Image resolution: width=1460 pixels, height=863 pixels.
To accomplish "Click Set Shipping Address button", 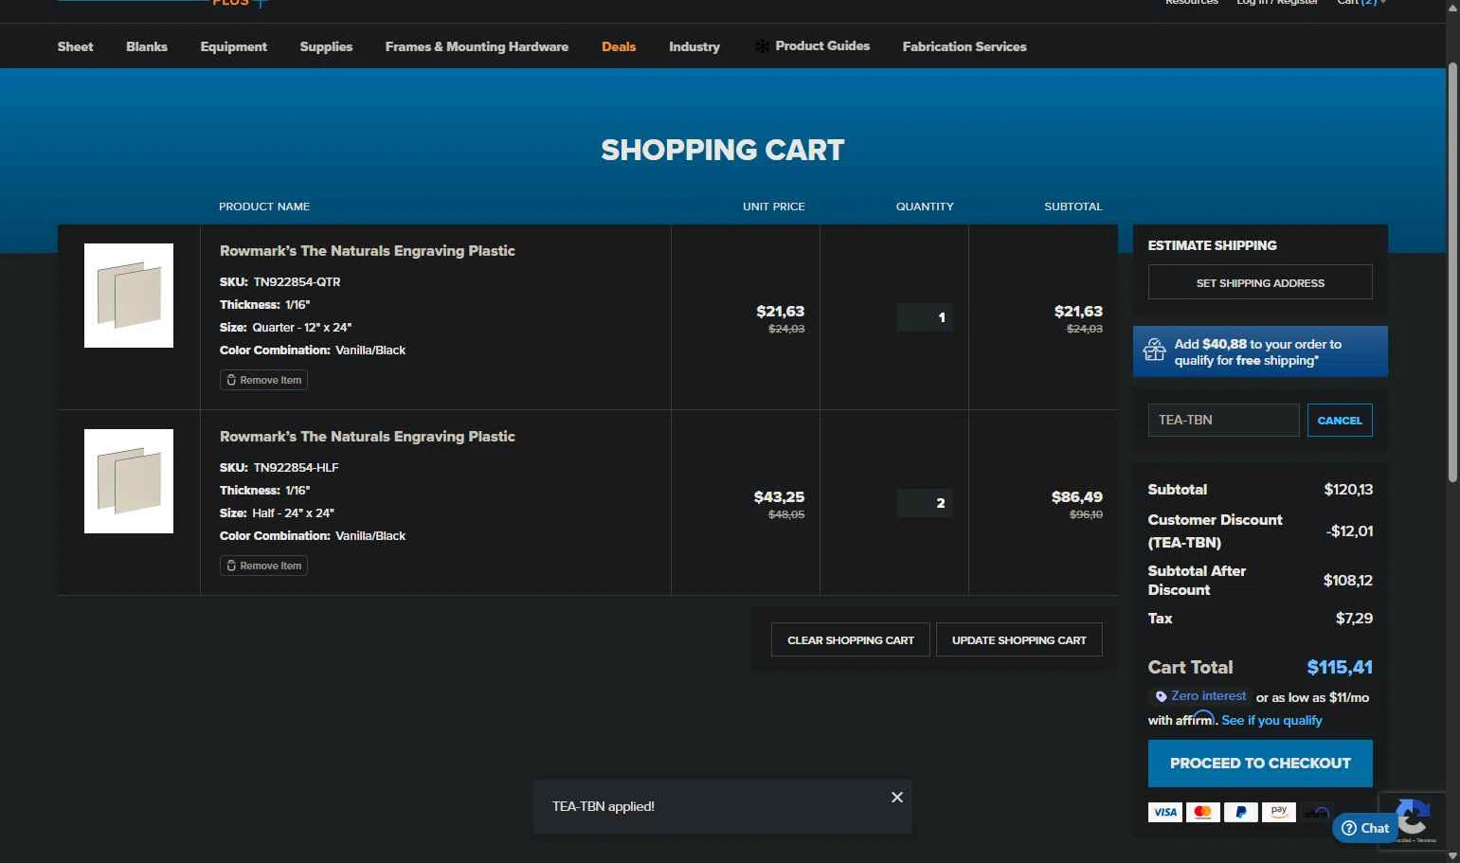I will pos(1260,282).
